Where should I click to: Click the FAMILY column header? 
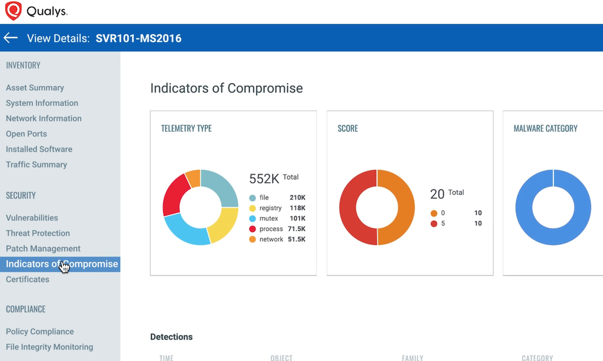coord(413,358)
